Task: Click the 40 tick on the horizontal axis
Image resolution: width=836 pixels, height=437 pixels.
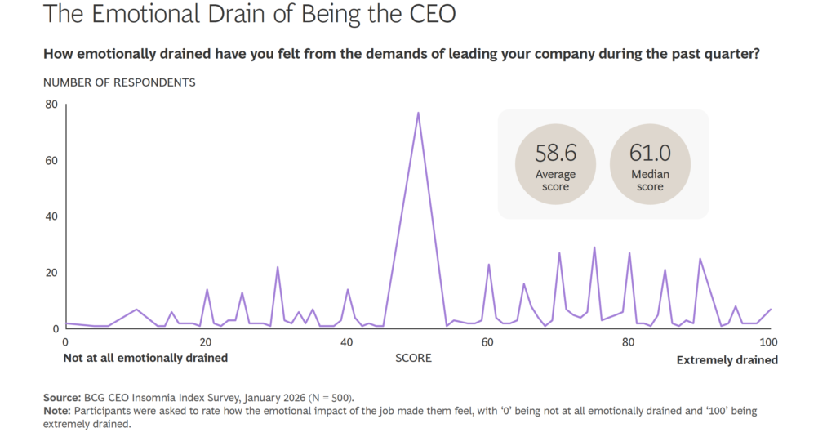Action: [x=347, y=342]
